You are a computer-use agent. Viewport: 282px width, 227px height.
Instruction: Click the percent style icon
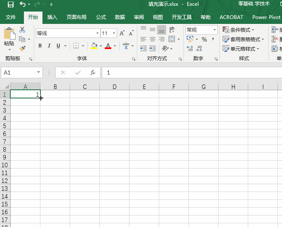point(204,40)
